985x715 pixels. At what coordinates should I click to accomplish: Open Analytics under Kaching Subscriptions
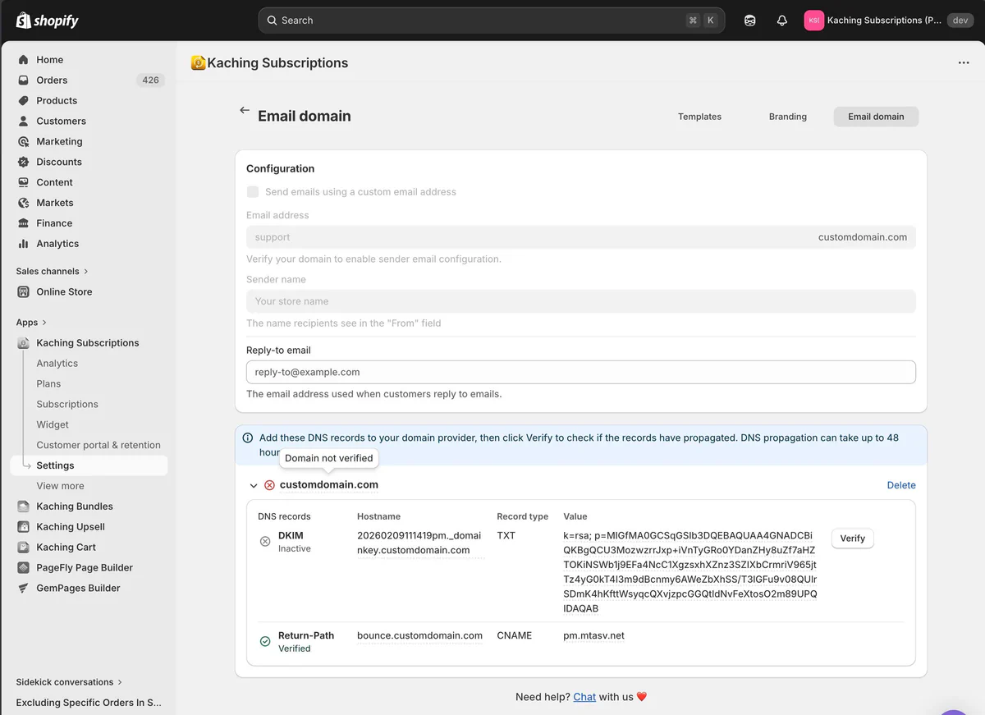[57, 364]
